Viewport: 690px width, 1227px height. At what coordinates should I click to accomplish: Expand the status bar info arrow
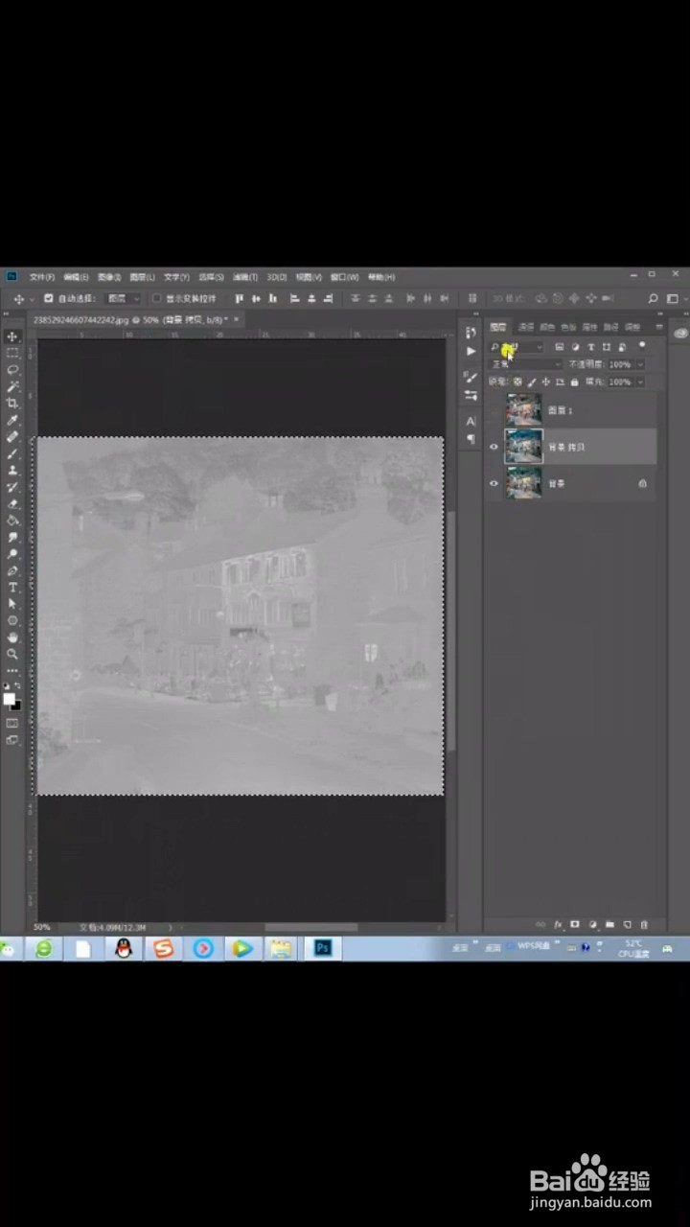[171, 927]
